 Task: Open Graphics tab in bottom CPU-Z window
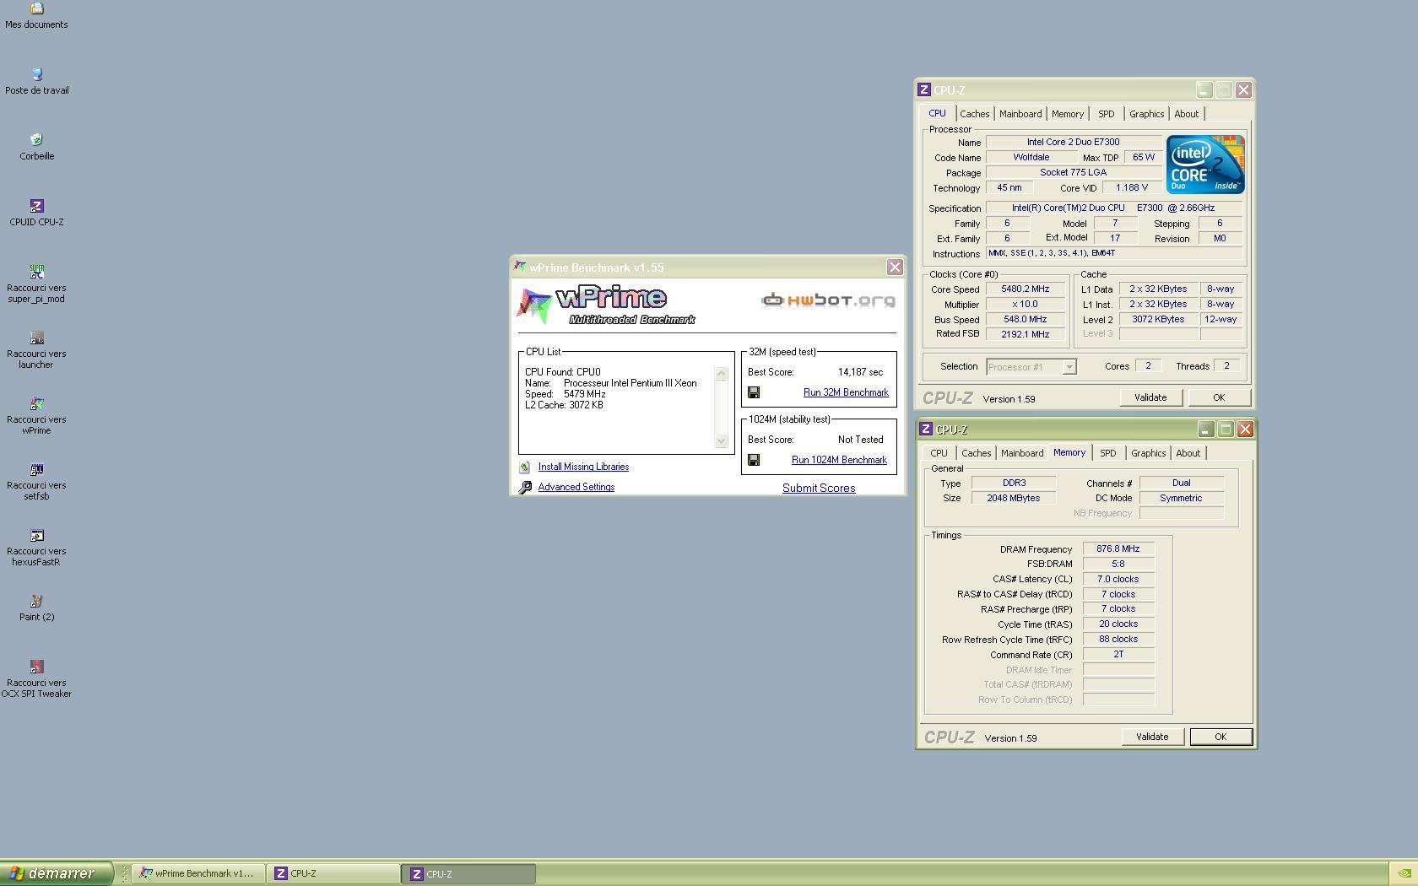(1148, 453)
